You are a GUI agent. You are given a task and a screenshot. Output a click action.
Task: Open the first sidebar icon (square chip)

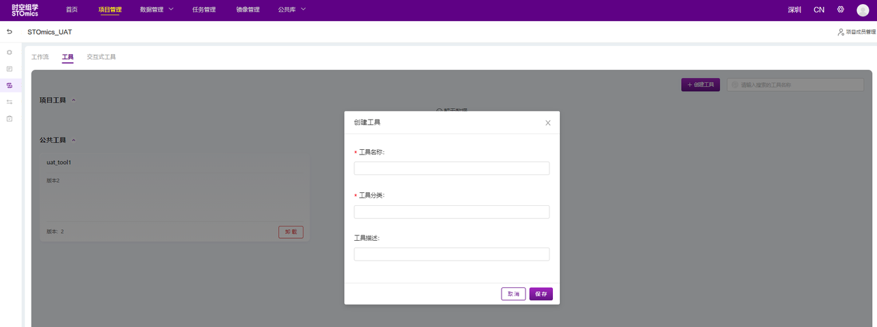click(x=10, y=52)
